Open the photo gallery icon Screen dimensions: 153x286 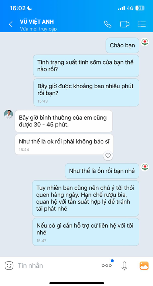(x=144, y=266)
